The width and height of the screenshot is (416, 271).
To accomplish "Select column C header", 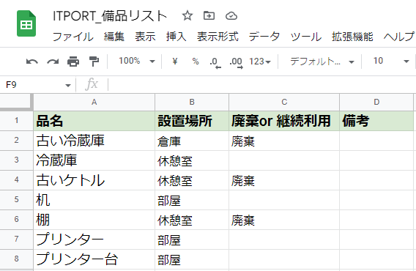I will (284, 103).
